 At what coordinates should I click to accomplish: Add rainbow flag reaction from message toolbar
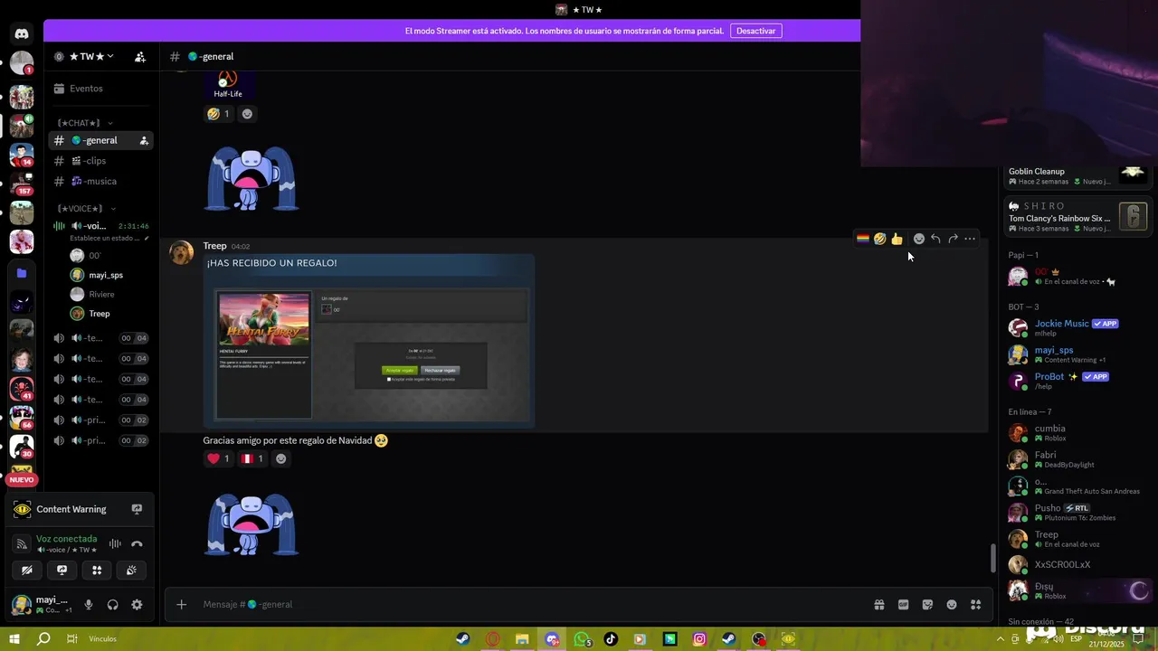tap(863, 239)
